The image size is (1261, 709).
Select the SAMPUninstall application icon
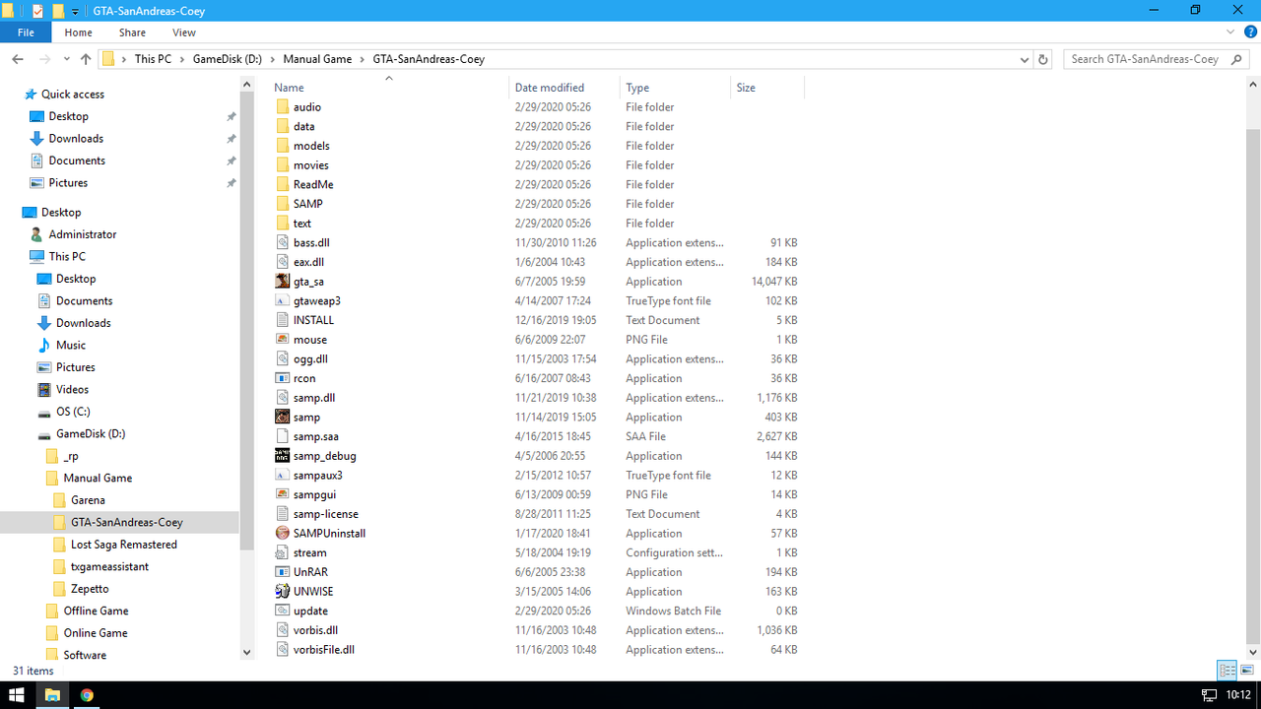pos(283,534)
